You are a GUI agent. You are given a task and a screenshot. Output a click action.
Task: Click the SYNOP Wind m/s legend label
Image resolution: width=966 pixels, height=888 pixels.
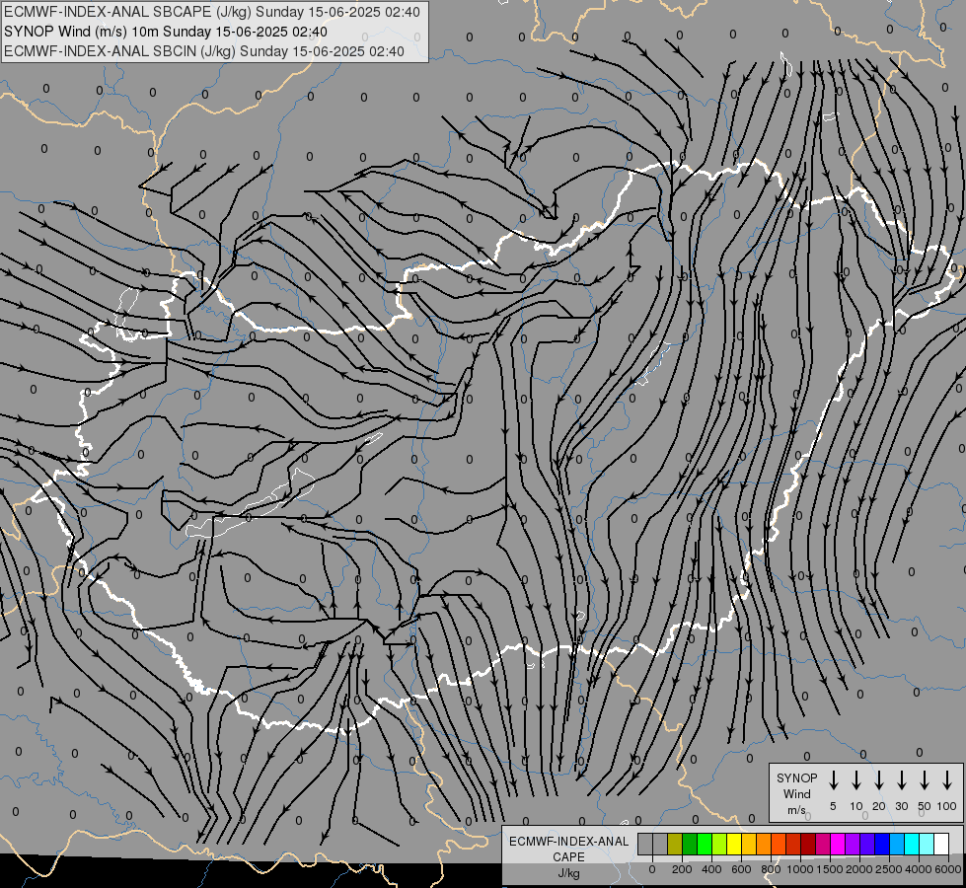(796, 793)
